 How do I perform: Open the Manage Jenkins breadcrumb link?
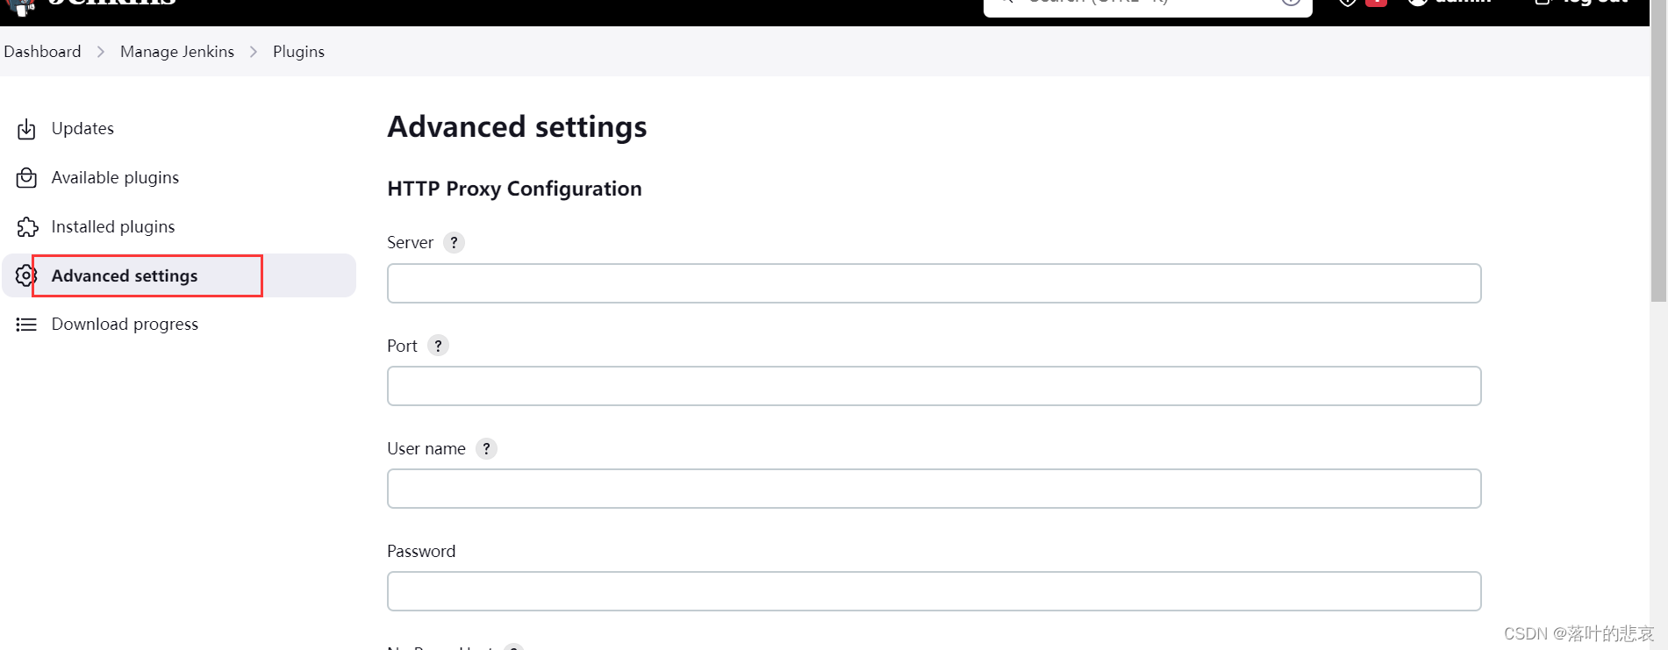(177, 52)
